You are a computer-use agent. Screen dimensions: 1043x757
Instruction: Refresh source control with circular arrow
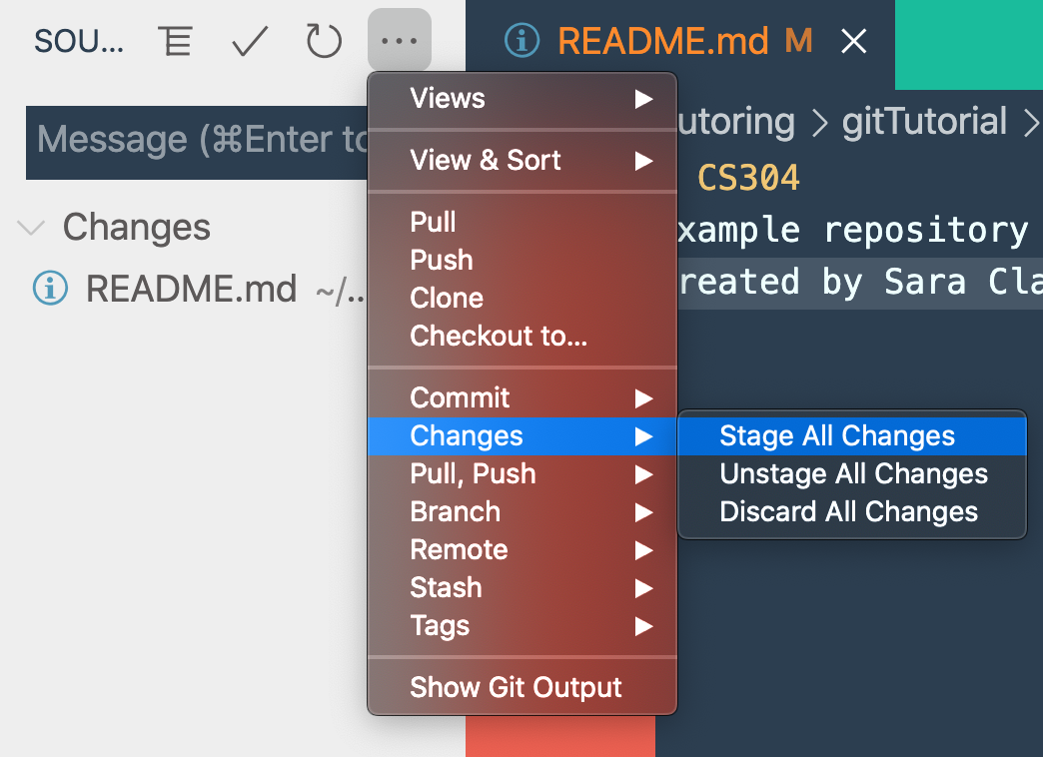324,41
